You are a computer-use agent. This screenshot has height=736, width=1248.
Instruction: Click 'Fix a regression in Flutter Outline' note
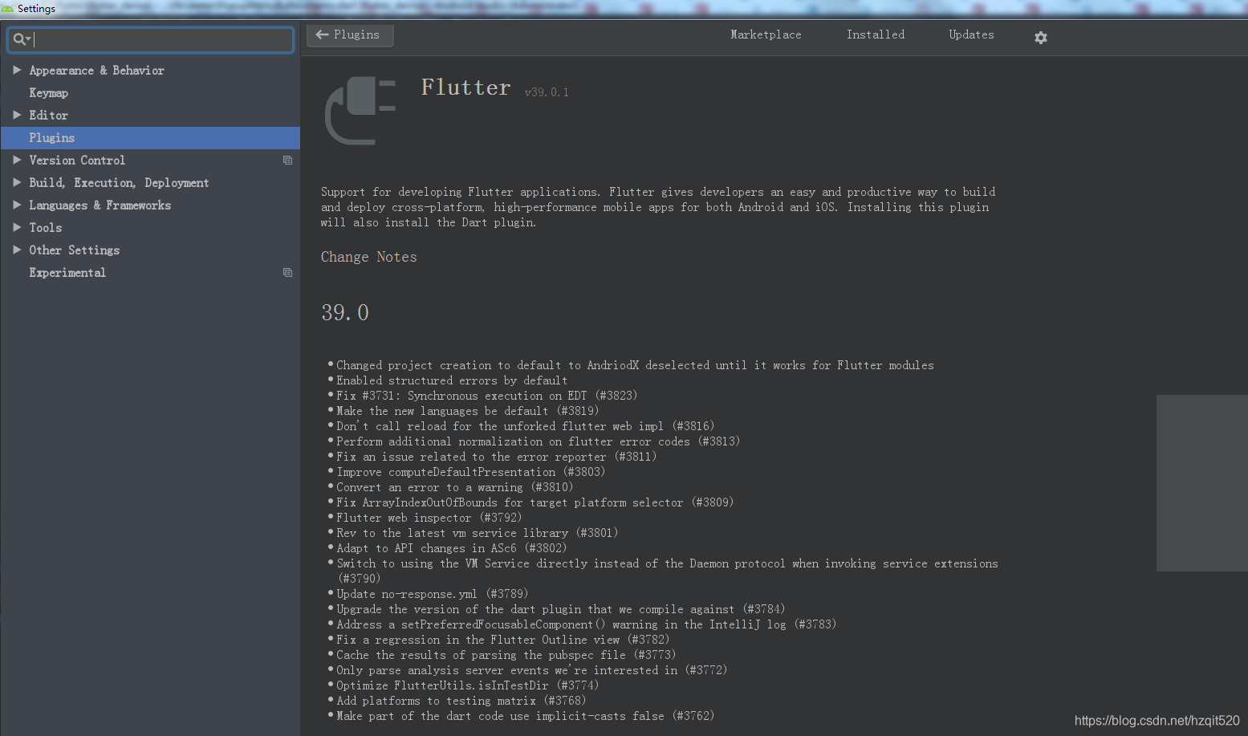coord(502,640)
